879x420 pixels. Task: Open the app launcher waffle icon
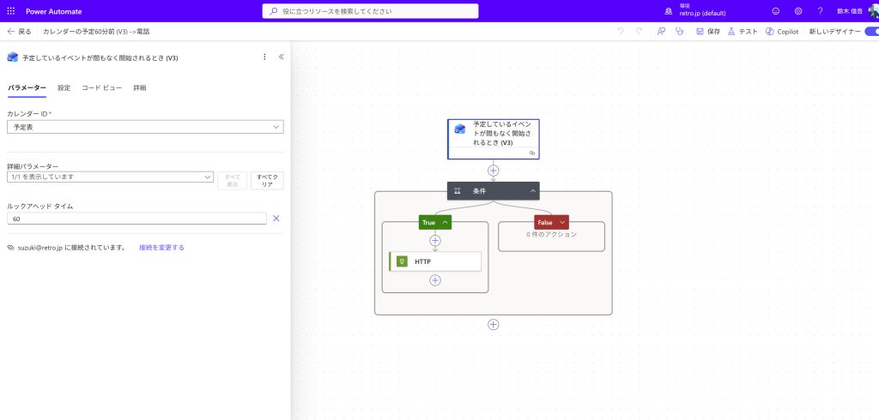coord(10,11)
